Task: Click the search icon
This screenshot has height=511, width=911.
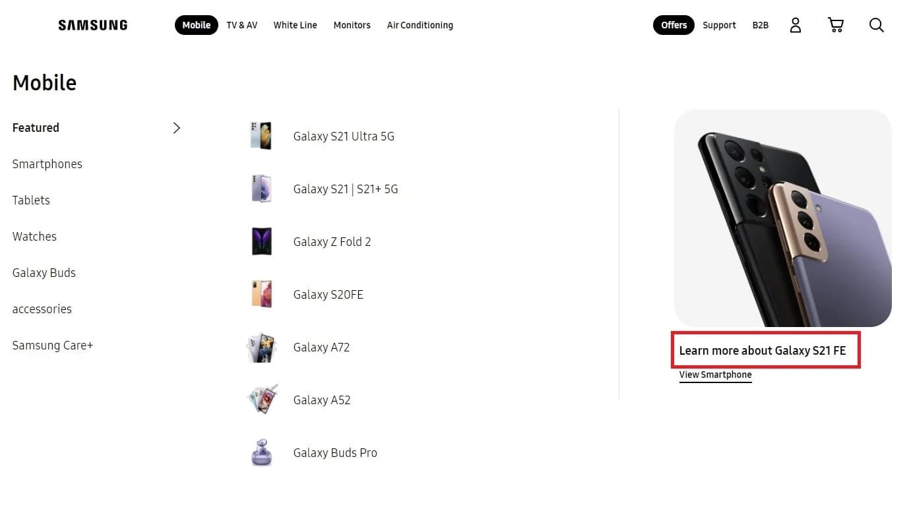Action: pyautogui.click(x=876, y=24)
